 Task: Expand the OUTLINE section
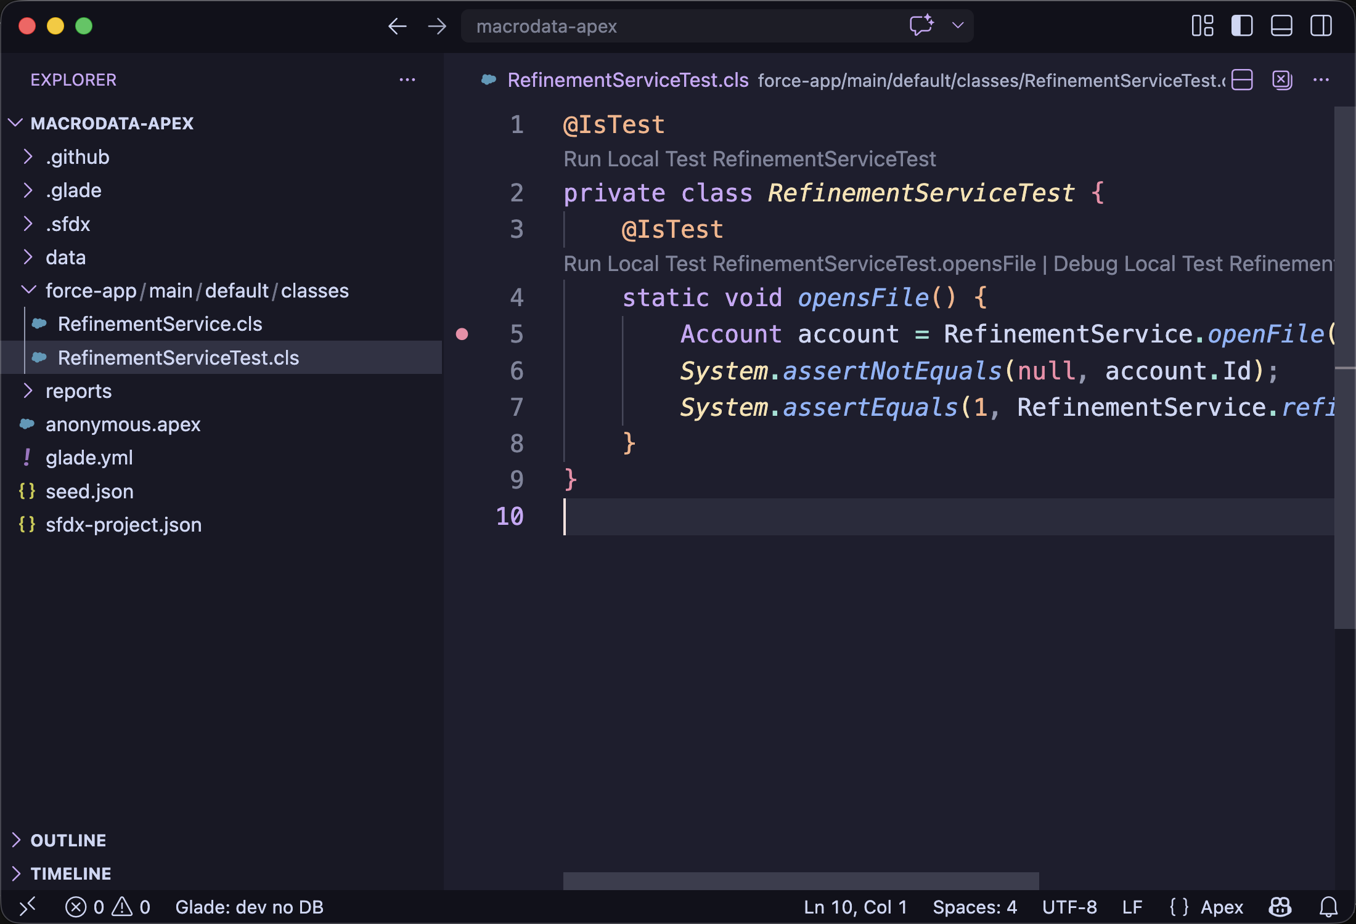pyautogui.click(x=68, y=840)
